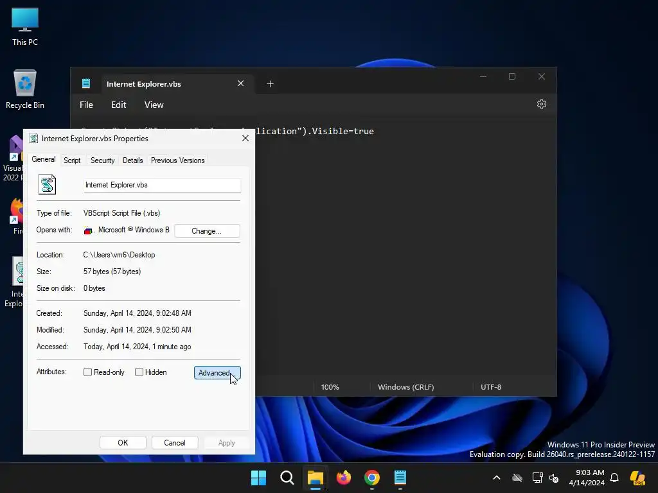The image size is (658, 493).
Task: Click the Created date value
Action: (138, 313)
